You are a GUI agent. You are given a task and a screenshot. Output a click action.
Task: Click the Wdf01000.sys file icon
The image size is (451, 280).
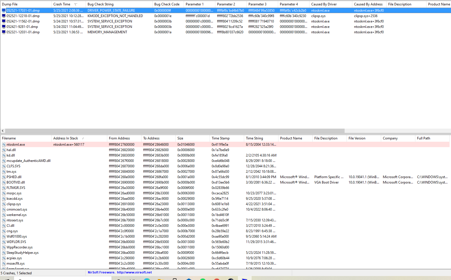[4, 236]
